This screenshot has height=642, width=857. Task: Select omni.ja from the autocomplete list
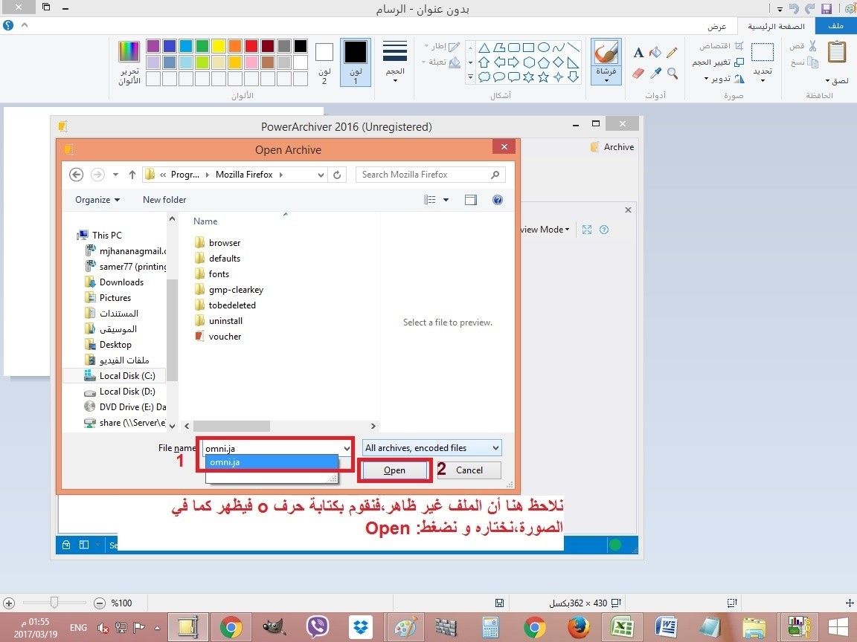[x=272, y=462]
